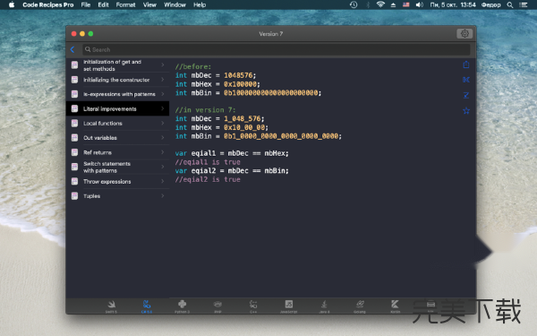
Task: Expand chevron for Throw expressions
Action: tap(163, 181)
